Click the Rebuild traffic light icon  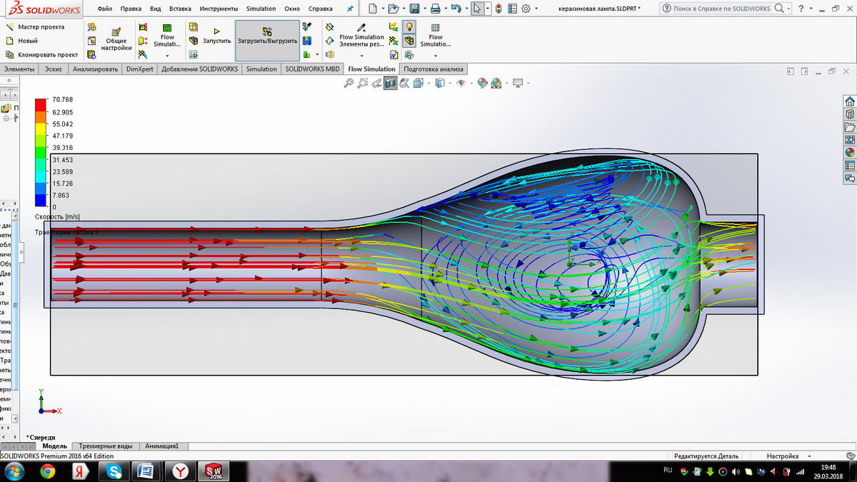[x=498, y=9]
